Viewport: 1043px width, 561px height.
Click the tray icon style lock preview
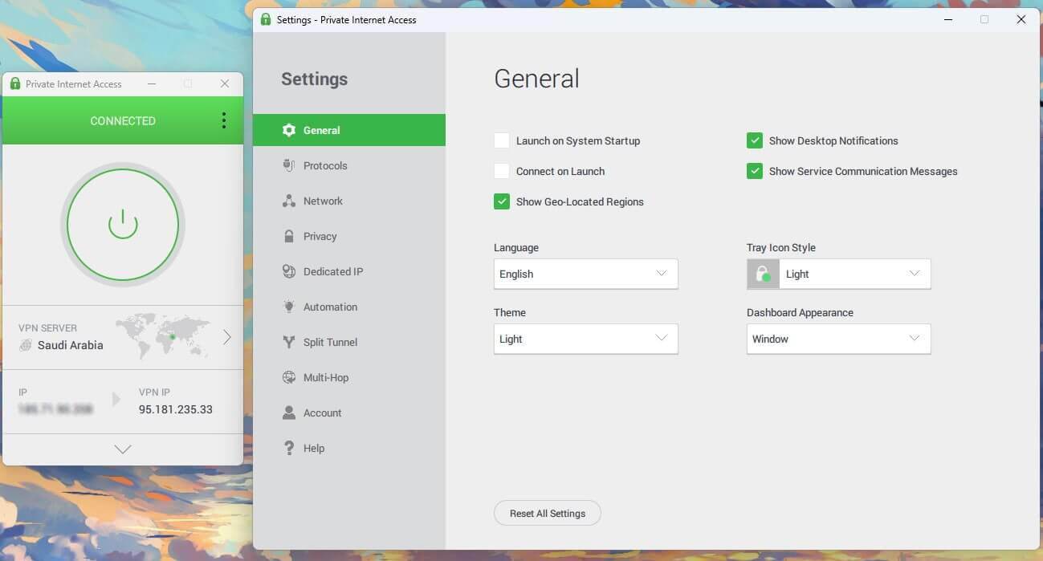(x=763, y=274)
